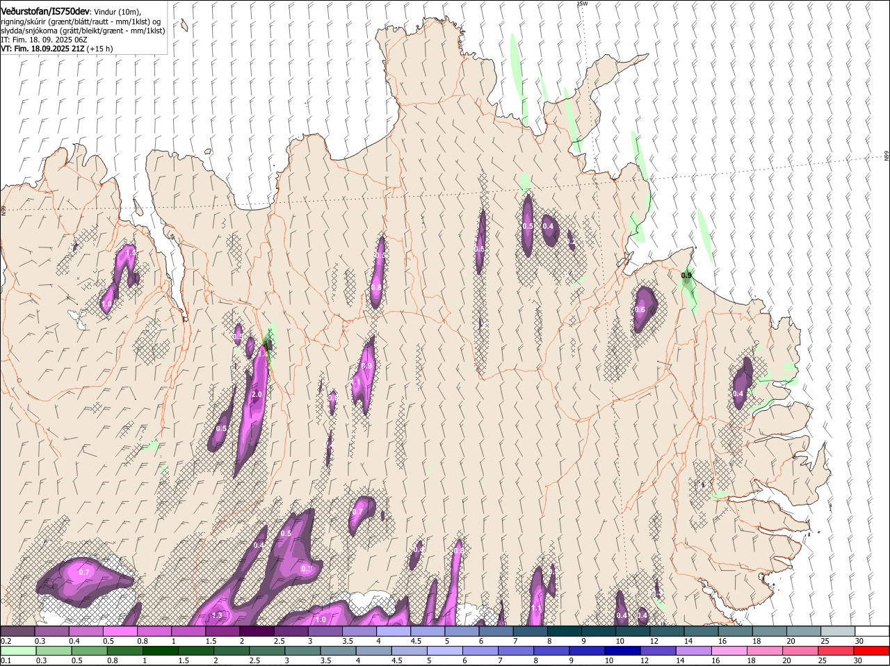Click the 0.6 value on the eastern purple blob

point(640,309)
